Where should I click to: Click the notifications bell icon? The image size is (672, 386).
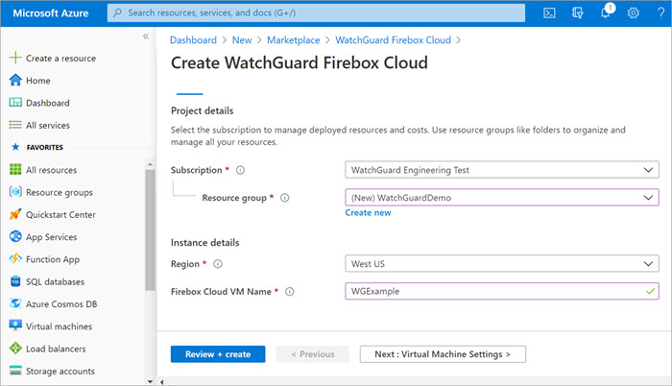(606, 12)
